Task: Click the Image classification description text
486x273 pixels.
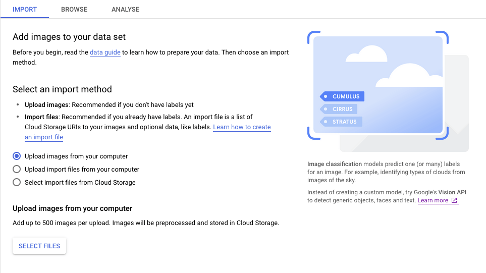Action: pyautogui.click(x=386, y=172)
